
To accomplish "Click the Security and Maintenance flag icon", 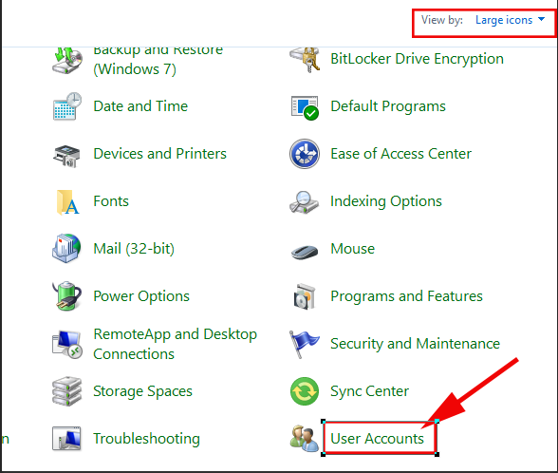I will pos(304,344).
